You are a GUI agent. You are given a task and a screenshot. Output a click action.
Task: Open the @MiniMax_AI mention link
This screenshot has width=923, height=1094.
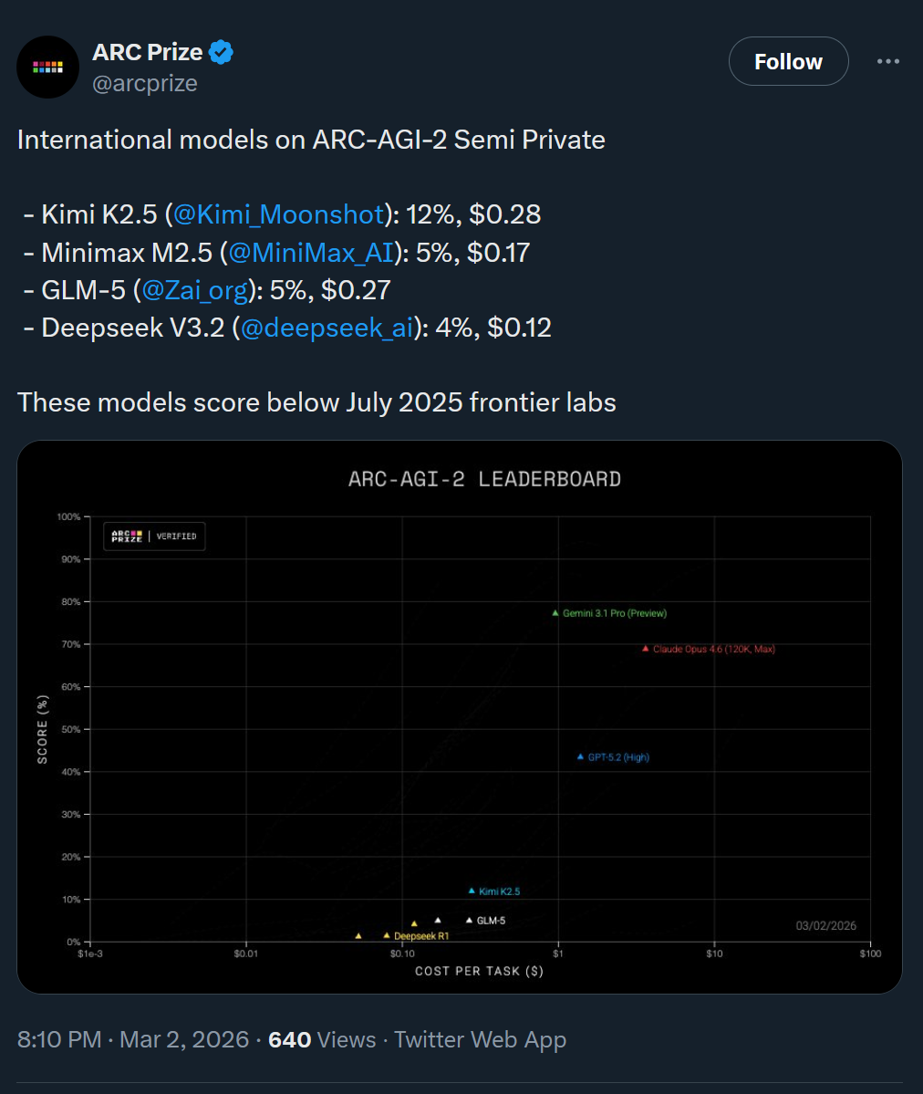pyautogui.click(x=316, y=253)
